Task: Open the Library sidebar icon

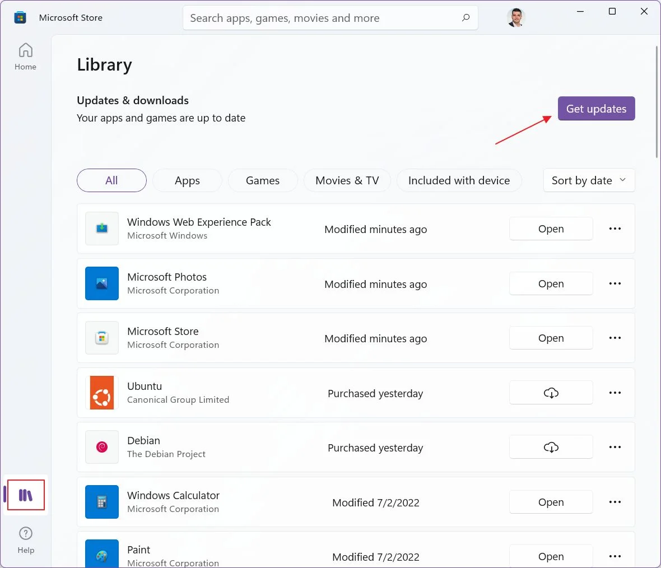Action: [x=26, y=495]
